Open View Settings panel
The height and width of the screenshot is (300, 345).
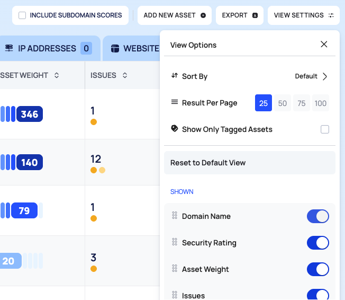click(304, 15)
